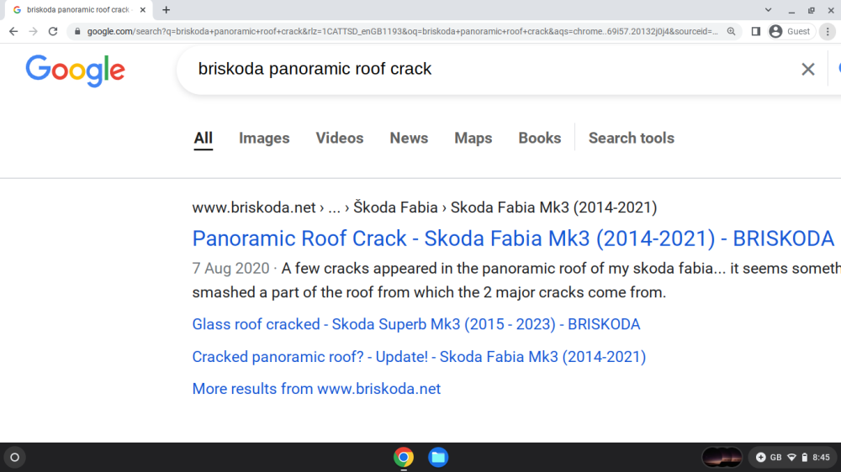The image size is (841, 472).
Task: Click the www.briskoda.net breadcrumb text
Action: (254, 208)
